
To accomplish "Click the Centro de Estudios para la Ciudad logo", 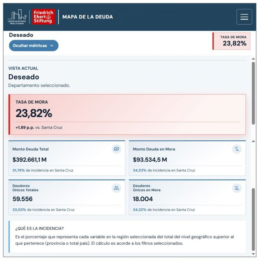I will pyautogui.click(x=17, y=17).
